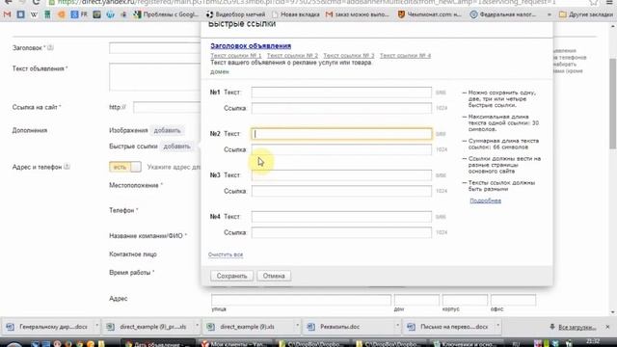Bookmark this page with the star icon
Viewport: 617px width, 347px height.
594,2
